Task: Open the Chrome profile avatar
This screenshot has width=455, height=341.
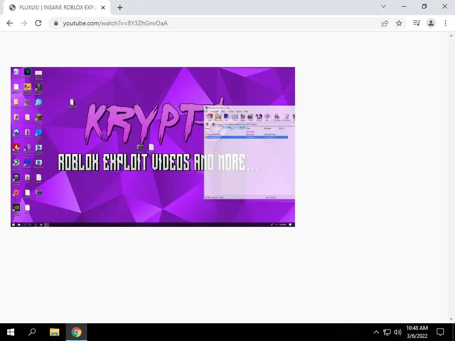Action: pos(431,23)
